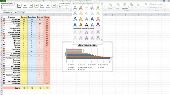Choose the blue outline Abc shape style

pyautogui.click(x=25, y=6)
